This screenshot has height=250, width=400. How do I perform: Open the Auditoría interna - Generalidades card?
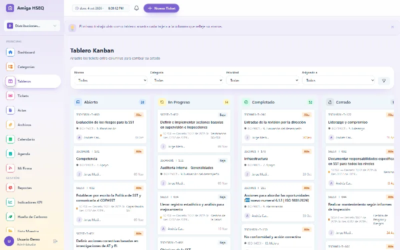pos(194,172)
